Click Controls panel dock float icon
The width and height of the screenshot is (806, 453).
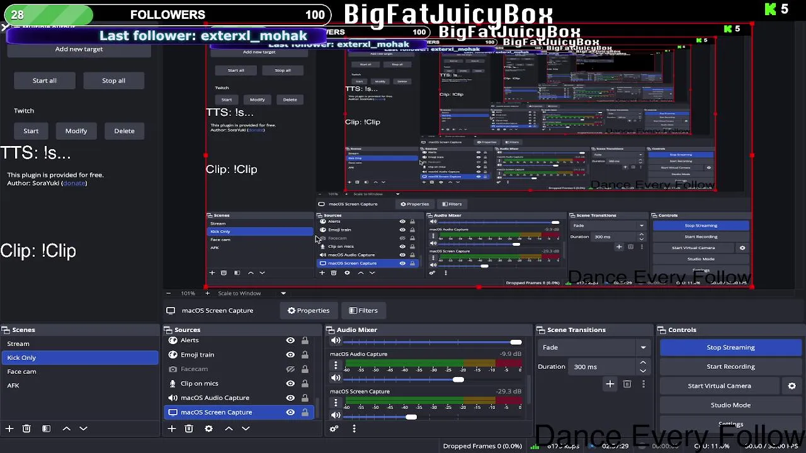[x=662, y=330]
